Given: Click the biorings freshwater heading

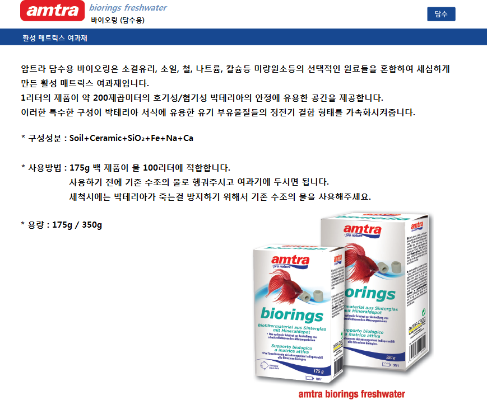Looking at the screenshot, I should click(x=128, y=7).
